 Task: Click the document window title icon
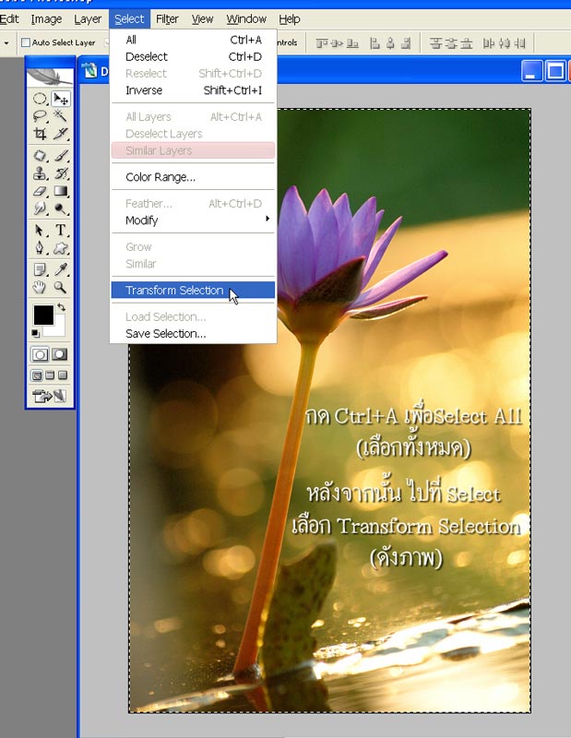(89, 71)
